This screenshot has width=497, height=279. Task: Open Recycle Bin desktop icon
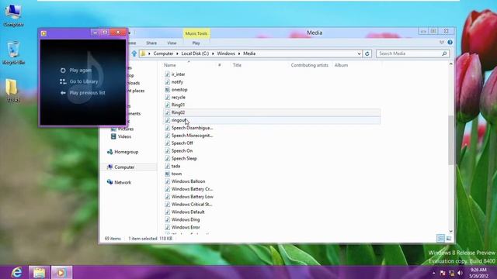pos(13,53)
